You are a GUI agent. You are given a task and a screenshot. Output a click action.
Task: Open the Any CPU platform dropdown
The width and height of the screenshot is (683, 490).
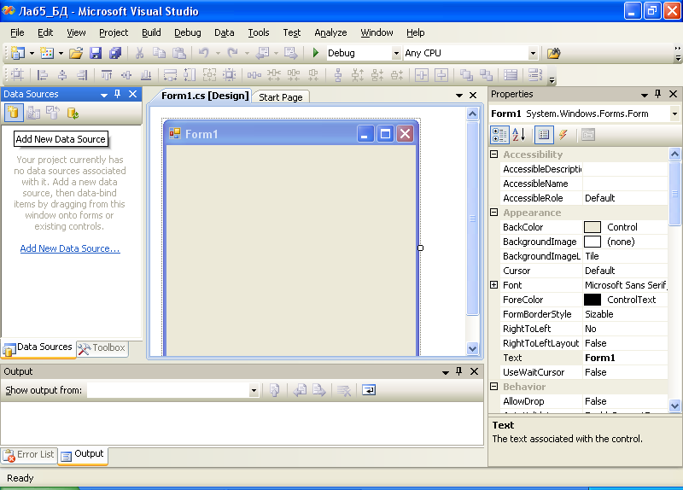[x=533, y=53]
